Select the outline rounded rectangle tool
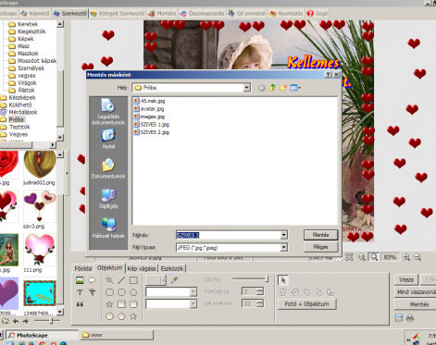436x345 pixels. (x=109, y=292)
